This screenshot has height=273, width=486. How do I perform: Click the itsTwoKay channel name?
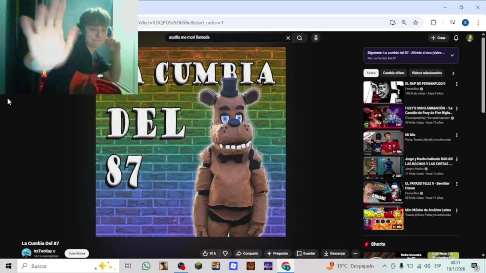[x=43, y=251]
